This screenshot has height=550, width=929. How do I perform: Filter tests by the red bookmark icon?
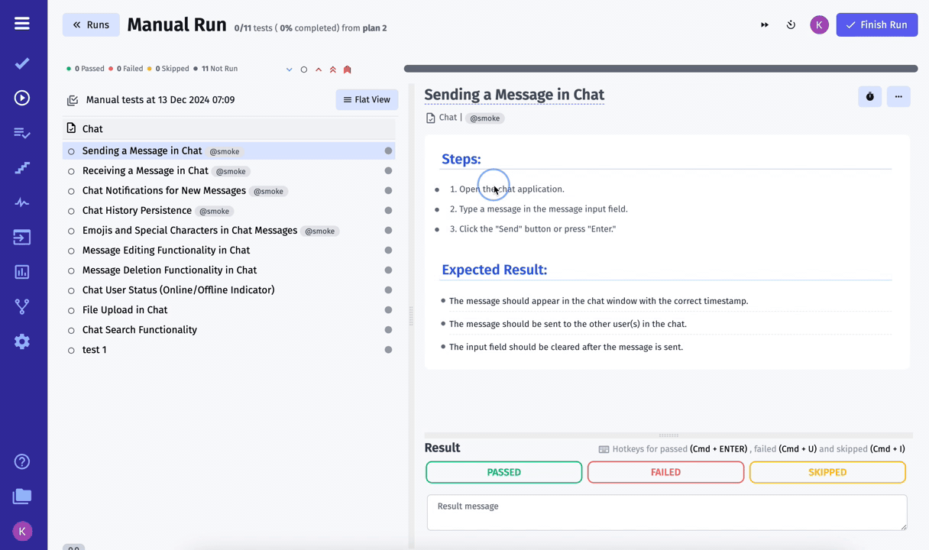(348, 70)
